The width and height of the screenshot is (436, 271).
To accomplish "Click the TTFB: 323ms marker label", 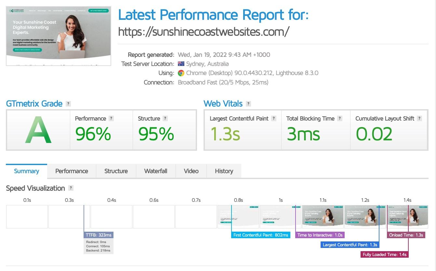I will pos(99,235).
